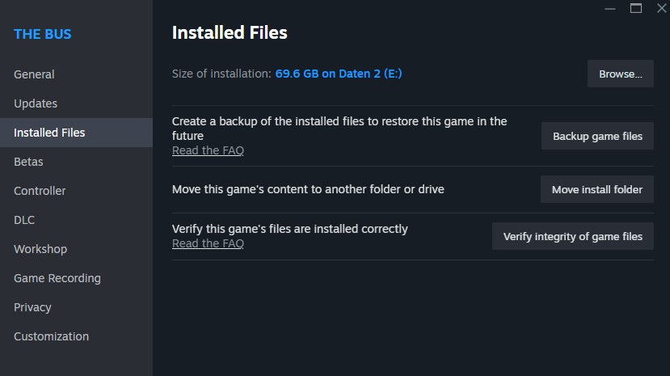Show the DLC section
The image size is (670, 376).
coord(24,220)
